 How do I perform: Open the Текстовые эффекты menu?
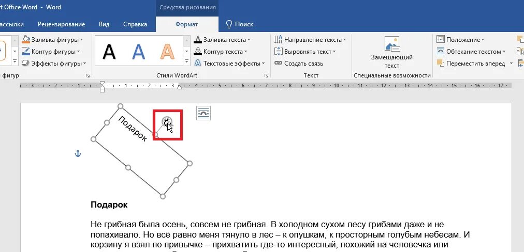pyautogui.click(x=229, y=64)
